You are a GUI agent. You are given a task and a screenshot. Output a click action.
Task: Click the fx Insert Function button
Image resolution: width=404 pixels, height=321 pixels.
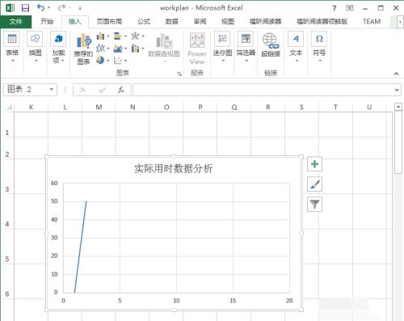pyautogui.click(x=121, y=90)
